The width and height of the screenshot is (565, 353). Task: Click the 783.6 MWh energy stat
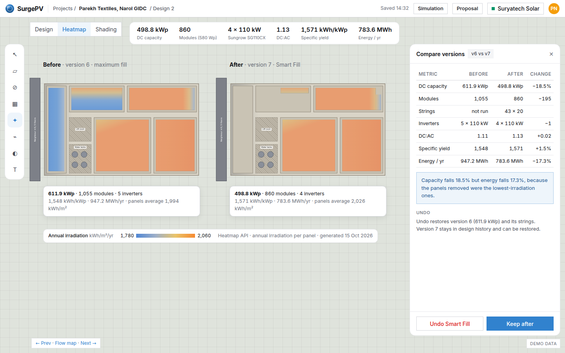pos(375,33)
